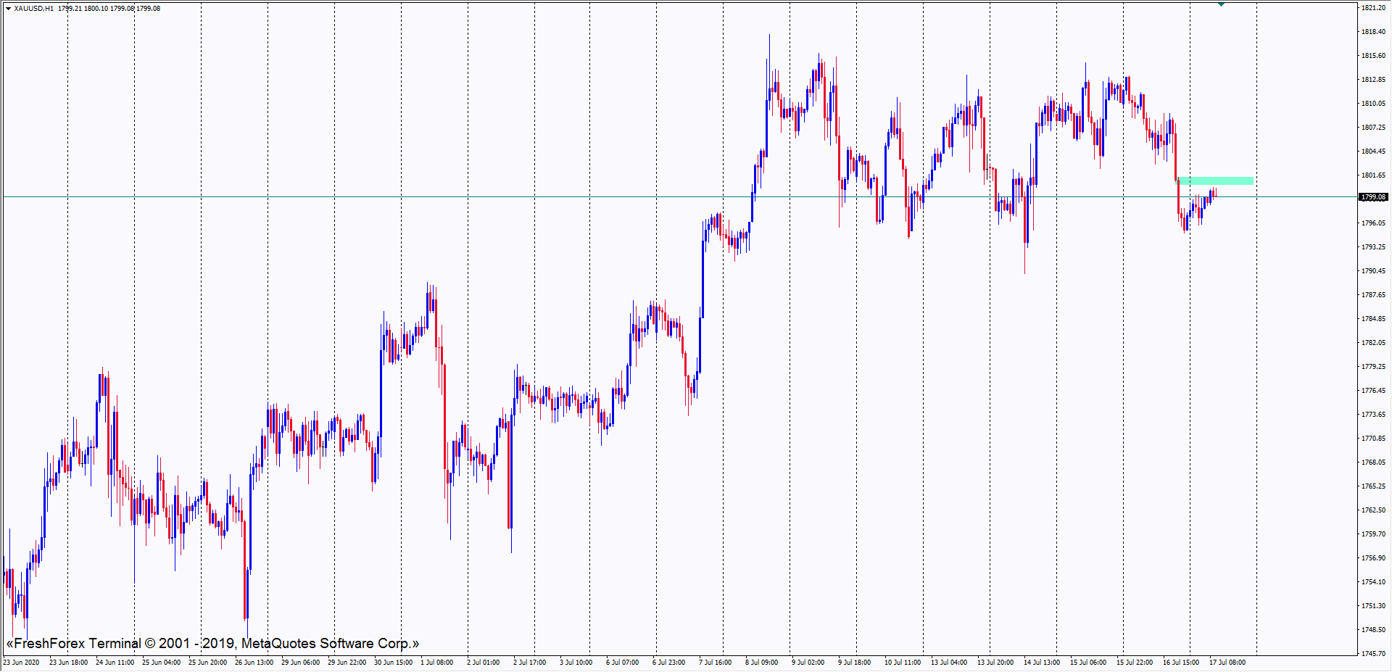Click the teal chart shift triangle marker
Image resolution: width=1392 pixels, height=672 pixels.
(1221, 4)
